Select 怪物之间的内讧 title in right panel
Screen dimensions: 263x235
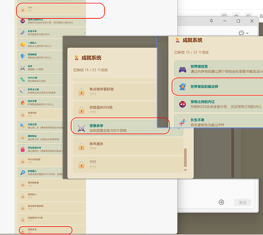[203, 102]
